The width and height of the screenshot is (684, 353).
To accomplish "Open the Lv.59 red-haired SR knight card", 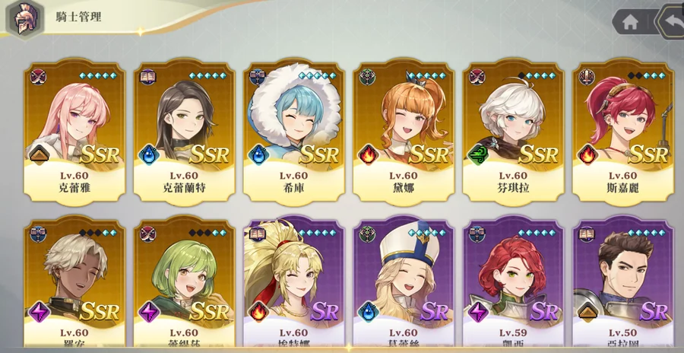I will [x=514, y=284].
